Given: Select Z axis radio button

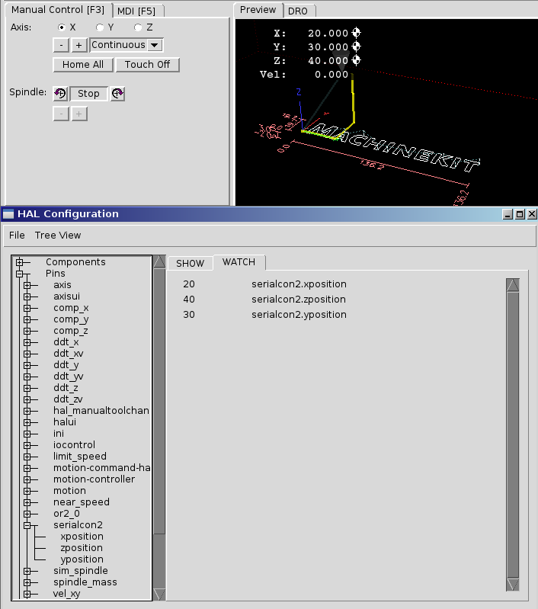Looking at the screenshot, I should 138,27.
